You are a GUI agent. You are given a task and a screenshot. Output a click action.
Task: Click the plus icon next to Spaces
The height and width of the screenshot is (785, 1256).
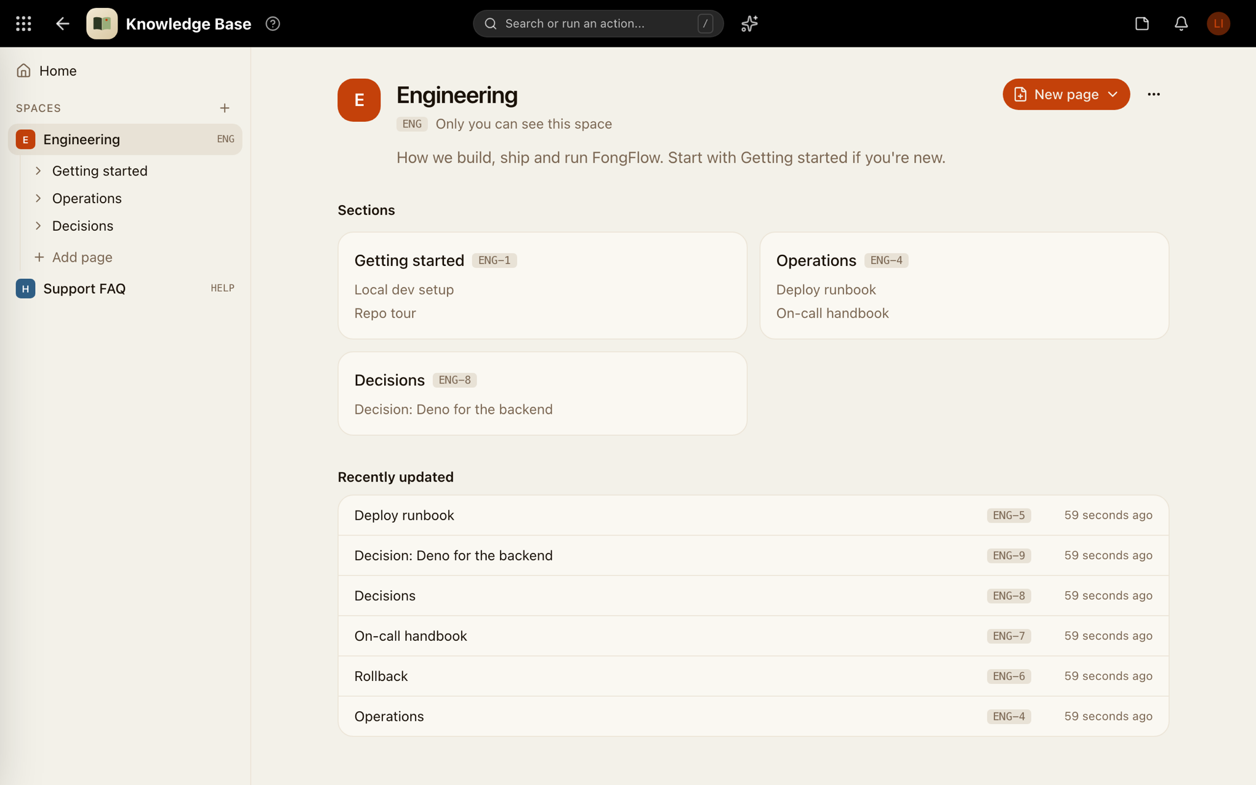click(x=225, y=108)
